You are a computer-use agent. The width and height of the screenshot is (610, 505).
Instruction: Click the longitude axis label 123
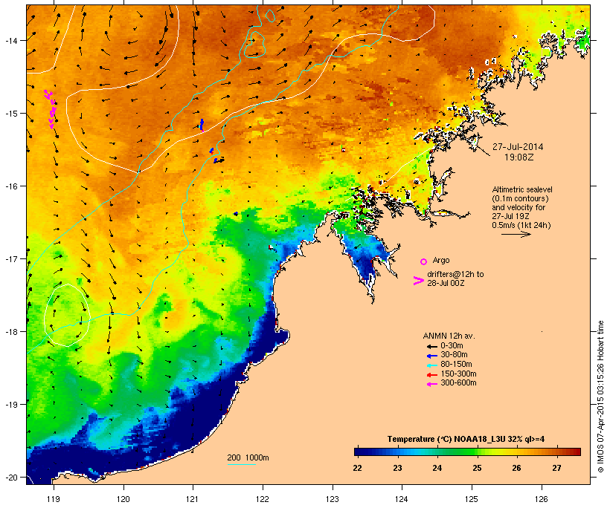click(333, 499)
